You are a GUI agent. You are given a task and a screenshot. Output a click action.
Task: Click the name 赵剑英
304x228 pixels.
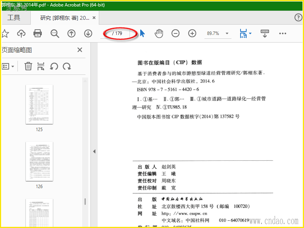point(169,167)
